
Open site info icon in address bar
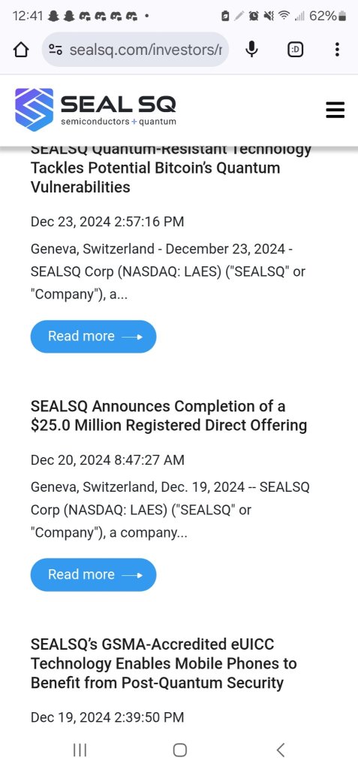click(x=56, y=50)
